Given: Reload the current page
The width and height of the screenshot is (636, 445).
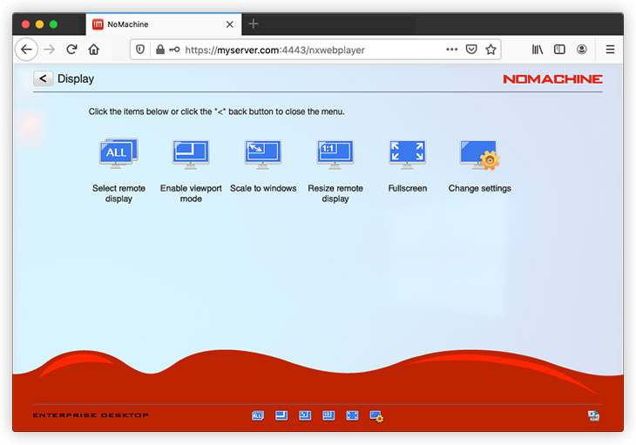Looking at the screenshot, I should pyautogui.click(x=71, y=50).
